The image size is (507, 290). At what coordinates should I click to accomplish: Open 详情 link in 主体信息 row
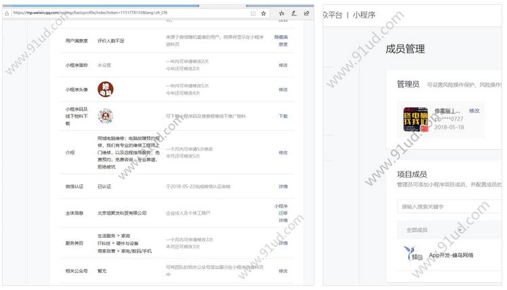point(283,220)
